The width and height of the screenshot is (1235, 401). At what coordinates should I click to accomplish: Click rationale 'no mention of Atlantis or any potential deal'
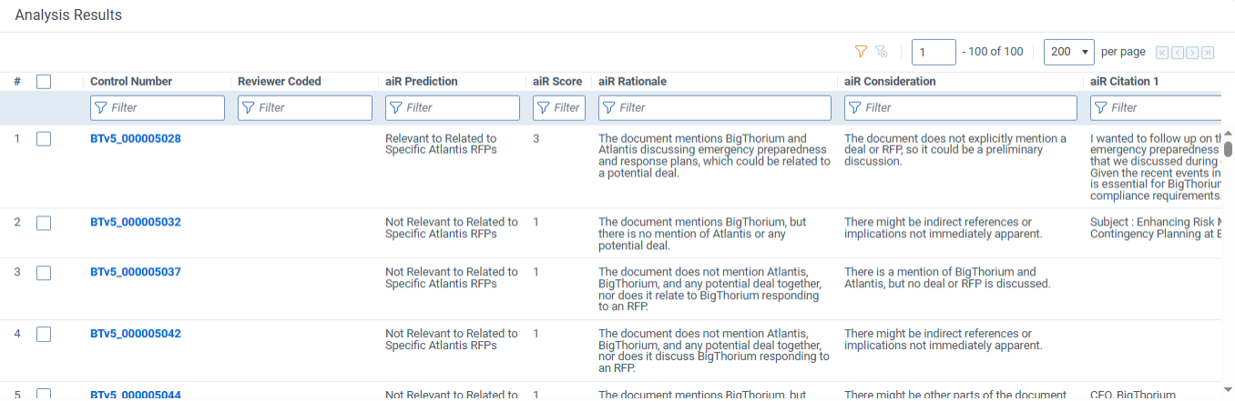click(x=702, y=234)
